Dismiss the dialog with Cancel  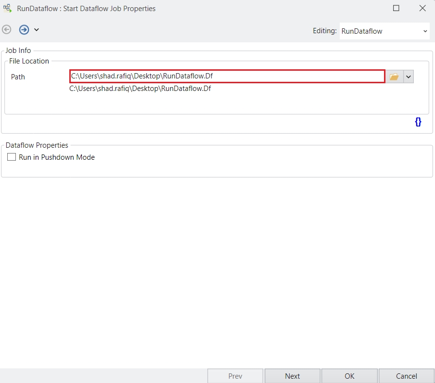tap(406, 376)
